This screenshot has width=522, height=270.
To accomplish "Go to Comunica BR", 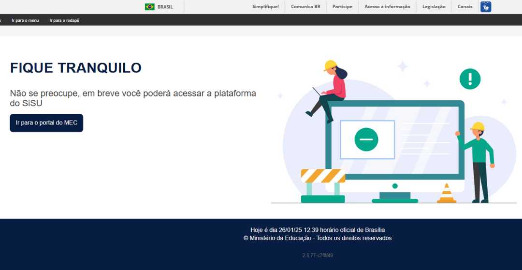I will tap(305, 7).
